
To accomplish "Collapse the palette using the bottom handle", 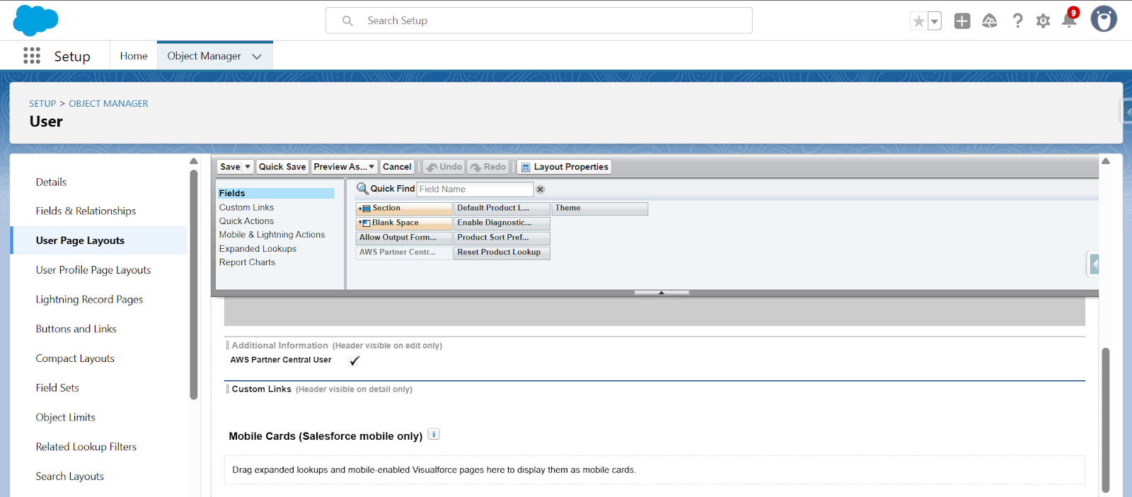I will point(662,293).
